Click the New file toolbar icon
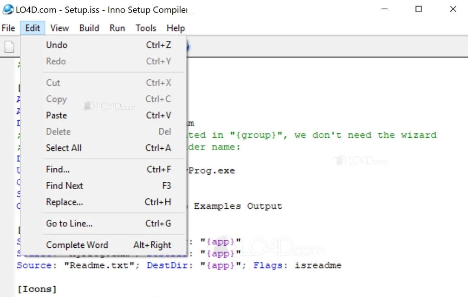Image resolution: width=468 pixels, height=297 pixels. tap(9, 46)
